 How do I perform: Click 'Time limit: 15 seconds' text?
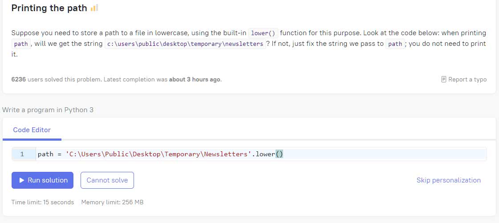(43, 203)
